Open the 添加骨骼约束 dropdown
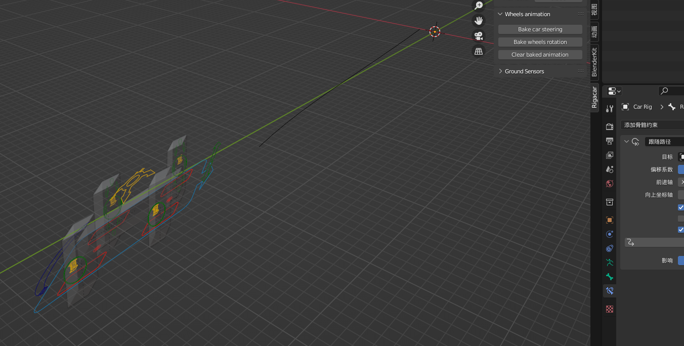Image resolution: width=684 pixels, height=346 pixels. click(x=652, y=125)
